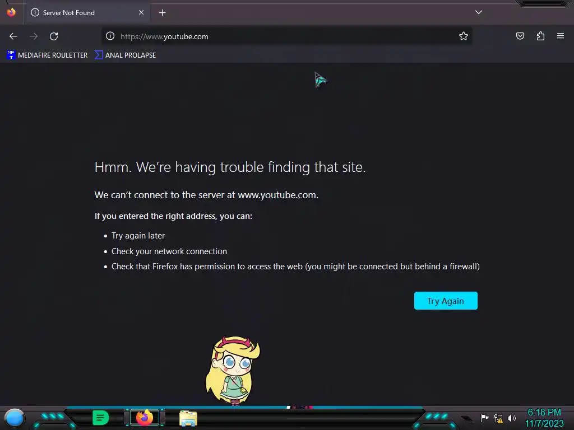574x430 pixels.
Task: Select the Server Not Found tab
Action: [87, 12]
